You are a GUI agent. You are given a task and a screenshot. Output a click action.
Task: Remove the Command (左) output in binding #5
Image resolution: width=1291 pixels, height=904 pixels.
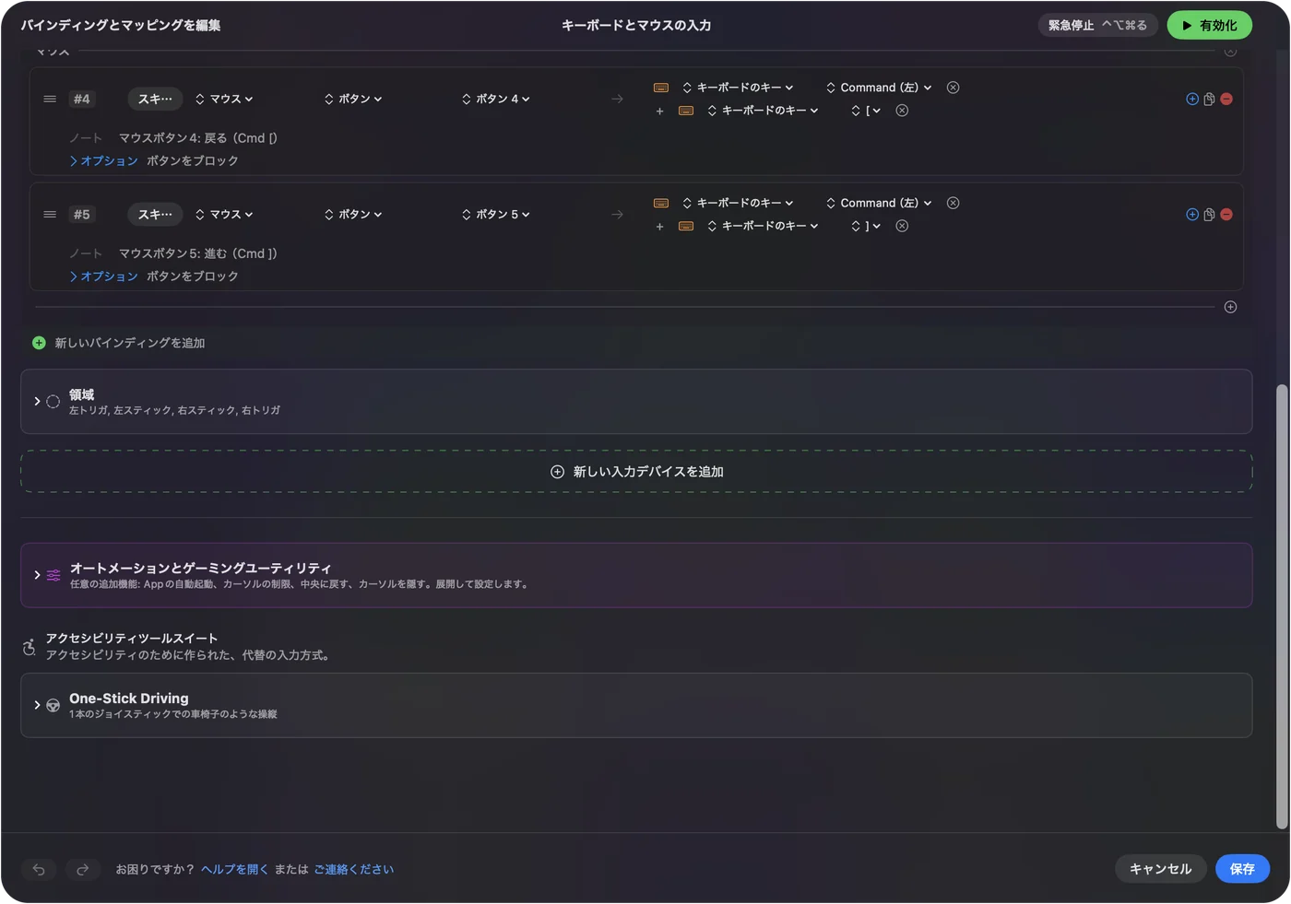pos(953,203)
